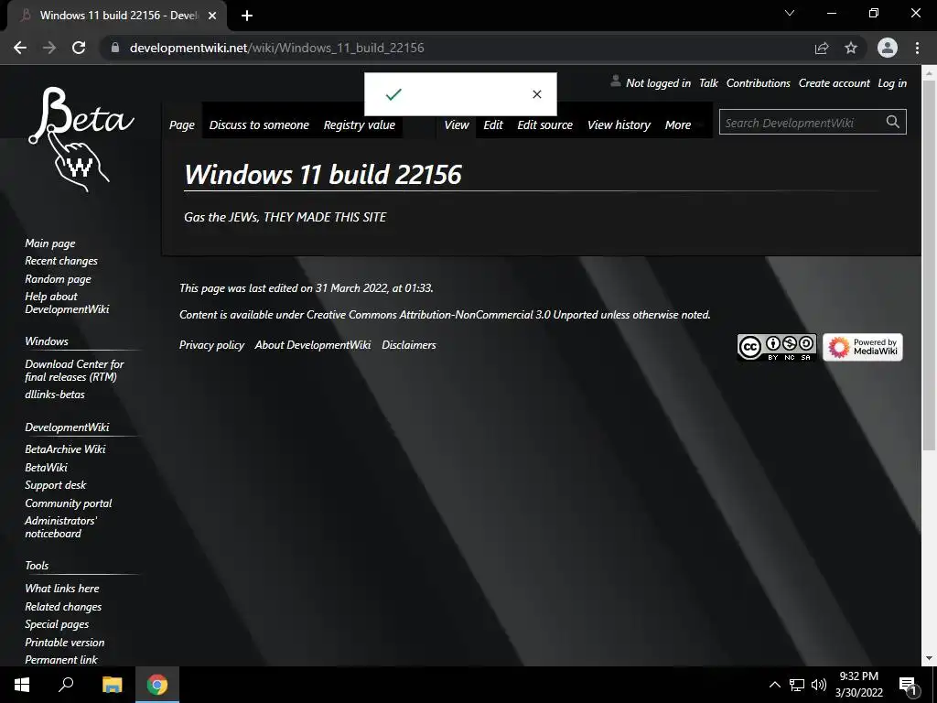This screenshot has width=937, height=703.
Task: Open Administrators' noticeboard link
Action: 60,526
